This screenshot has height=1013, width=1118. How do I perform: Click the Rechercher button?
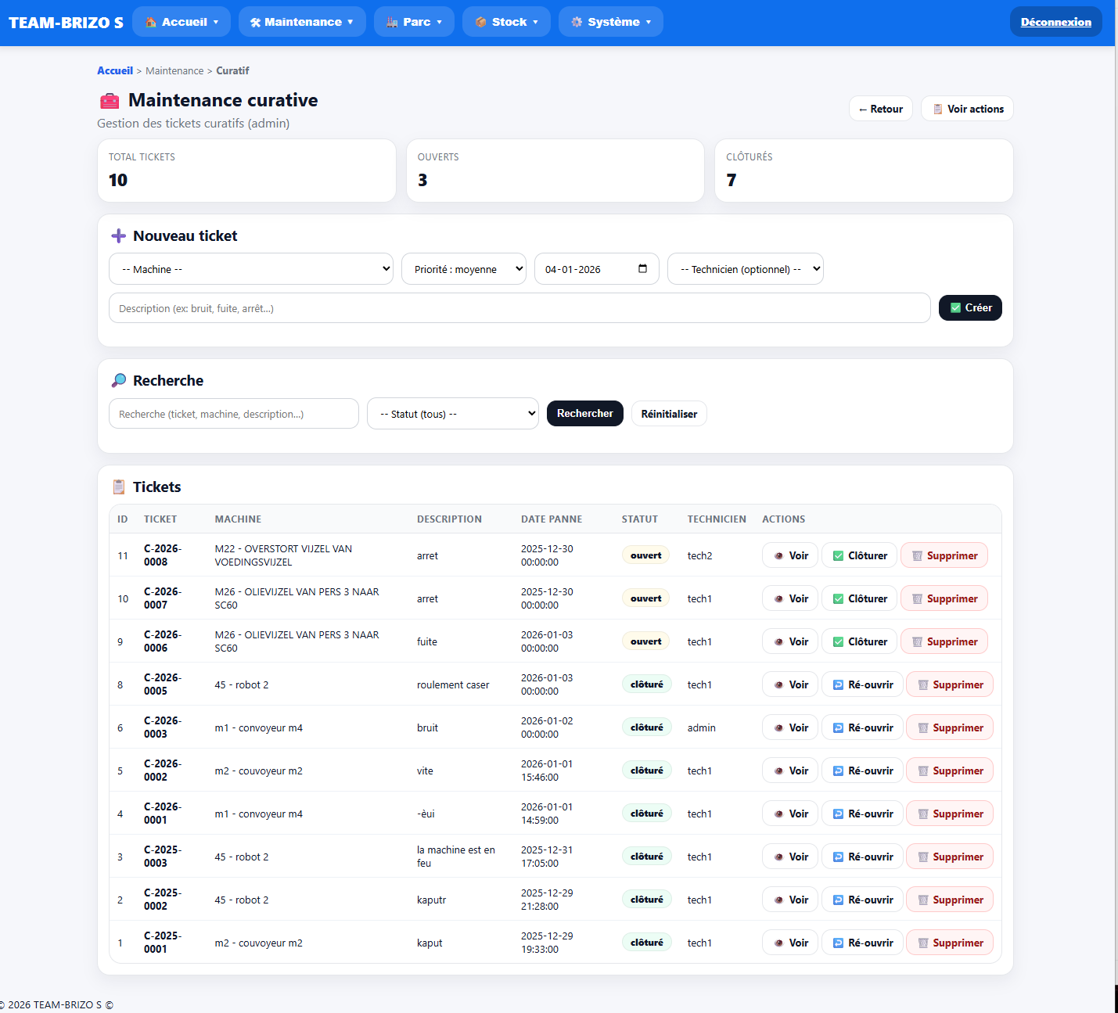coord(584,413)
